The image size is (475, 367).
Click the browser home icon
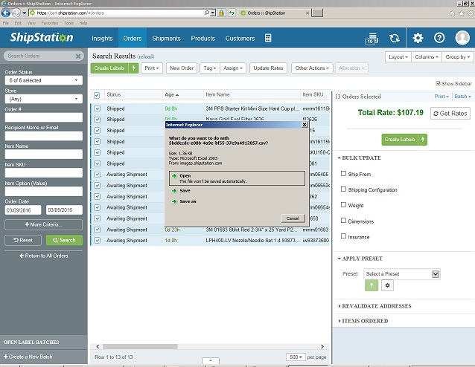[x=452, y=13]
